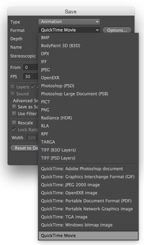Select QuickTime: TGA image
The image size is (144, 245).
click(x=88, y=217)
